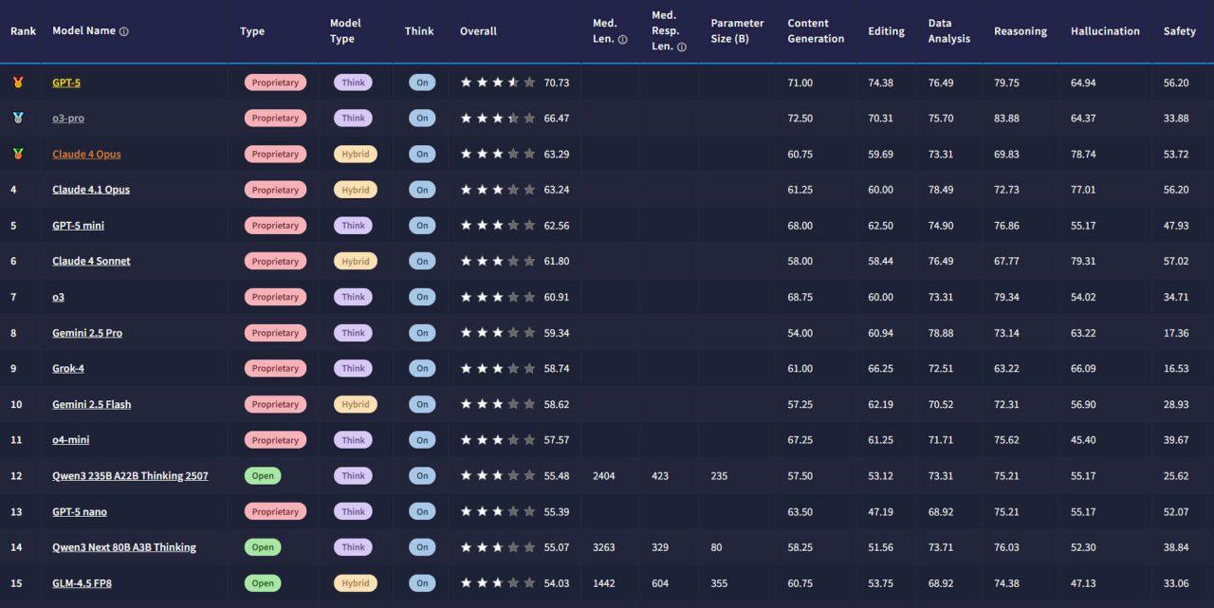Click the info icon beside Med. Resp. Len.

pos(681,47)
